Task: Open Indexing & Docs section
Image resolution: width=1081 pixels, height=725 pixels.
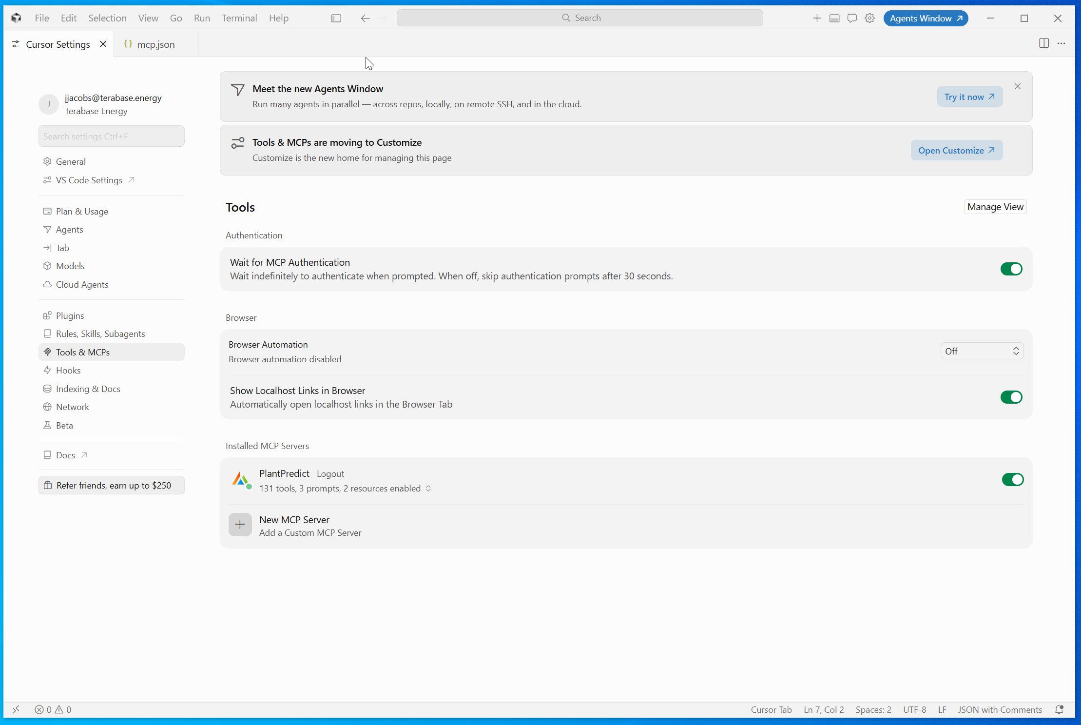Action: coord(111,389)
